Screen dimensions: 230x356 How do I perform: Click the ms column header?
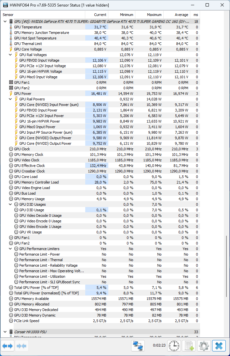click(x=195, y=15)
